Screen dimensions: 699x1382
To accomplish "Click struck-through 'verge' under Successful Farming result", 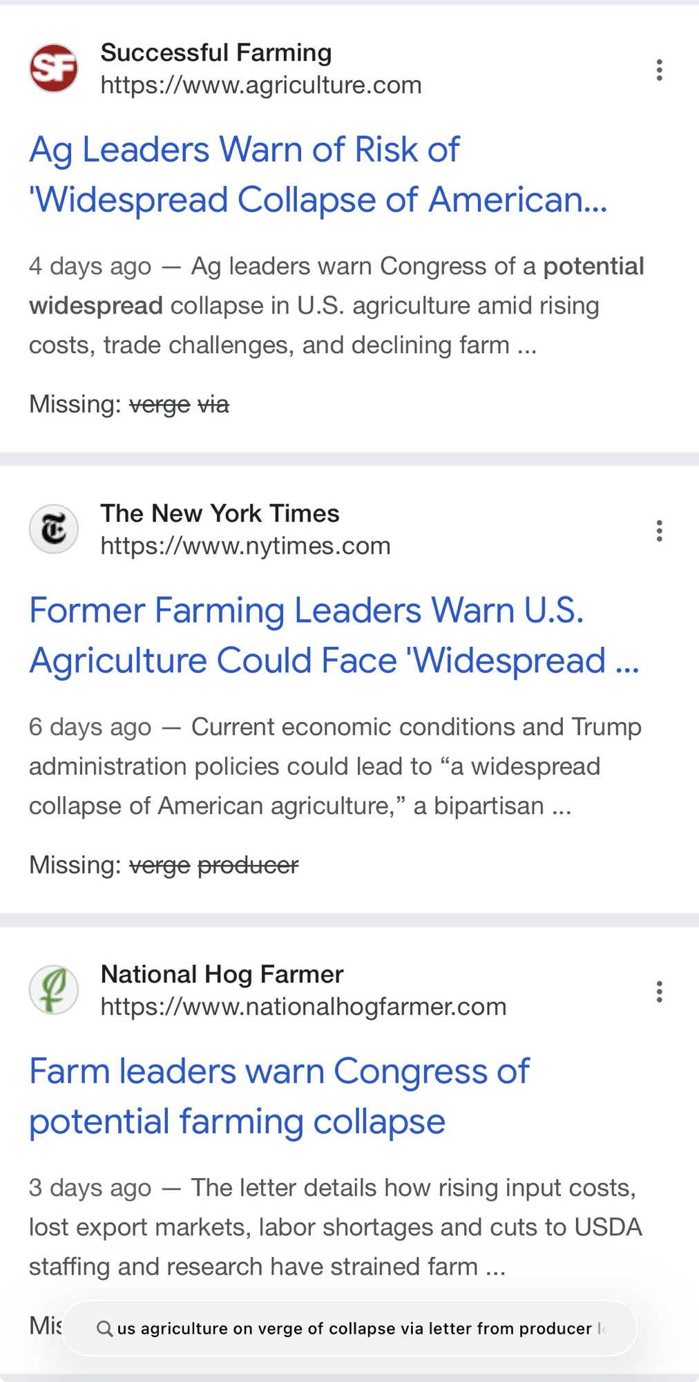I will click(160, 404).
